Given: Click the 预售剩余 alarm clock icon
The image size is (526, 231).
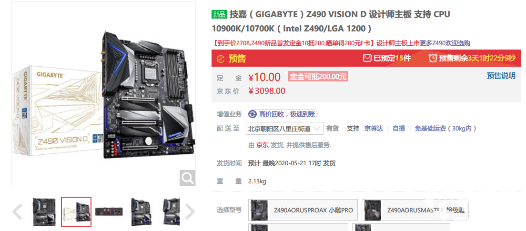Looking at the screenshot, I should tap(433, 58).
